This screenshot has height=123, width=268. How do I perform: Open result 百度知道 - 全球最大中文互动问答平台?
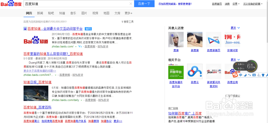click(x=55, y=29)
